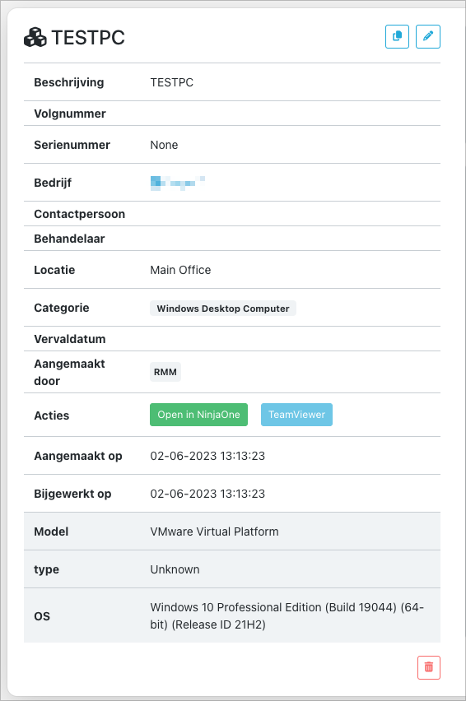466x701 pixels.
Task: Click the VMware Virtual Platform model value
Action: (x=214, y=532)
